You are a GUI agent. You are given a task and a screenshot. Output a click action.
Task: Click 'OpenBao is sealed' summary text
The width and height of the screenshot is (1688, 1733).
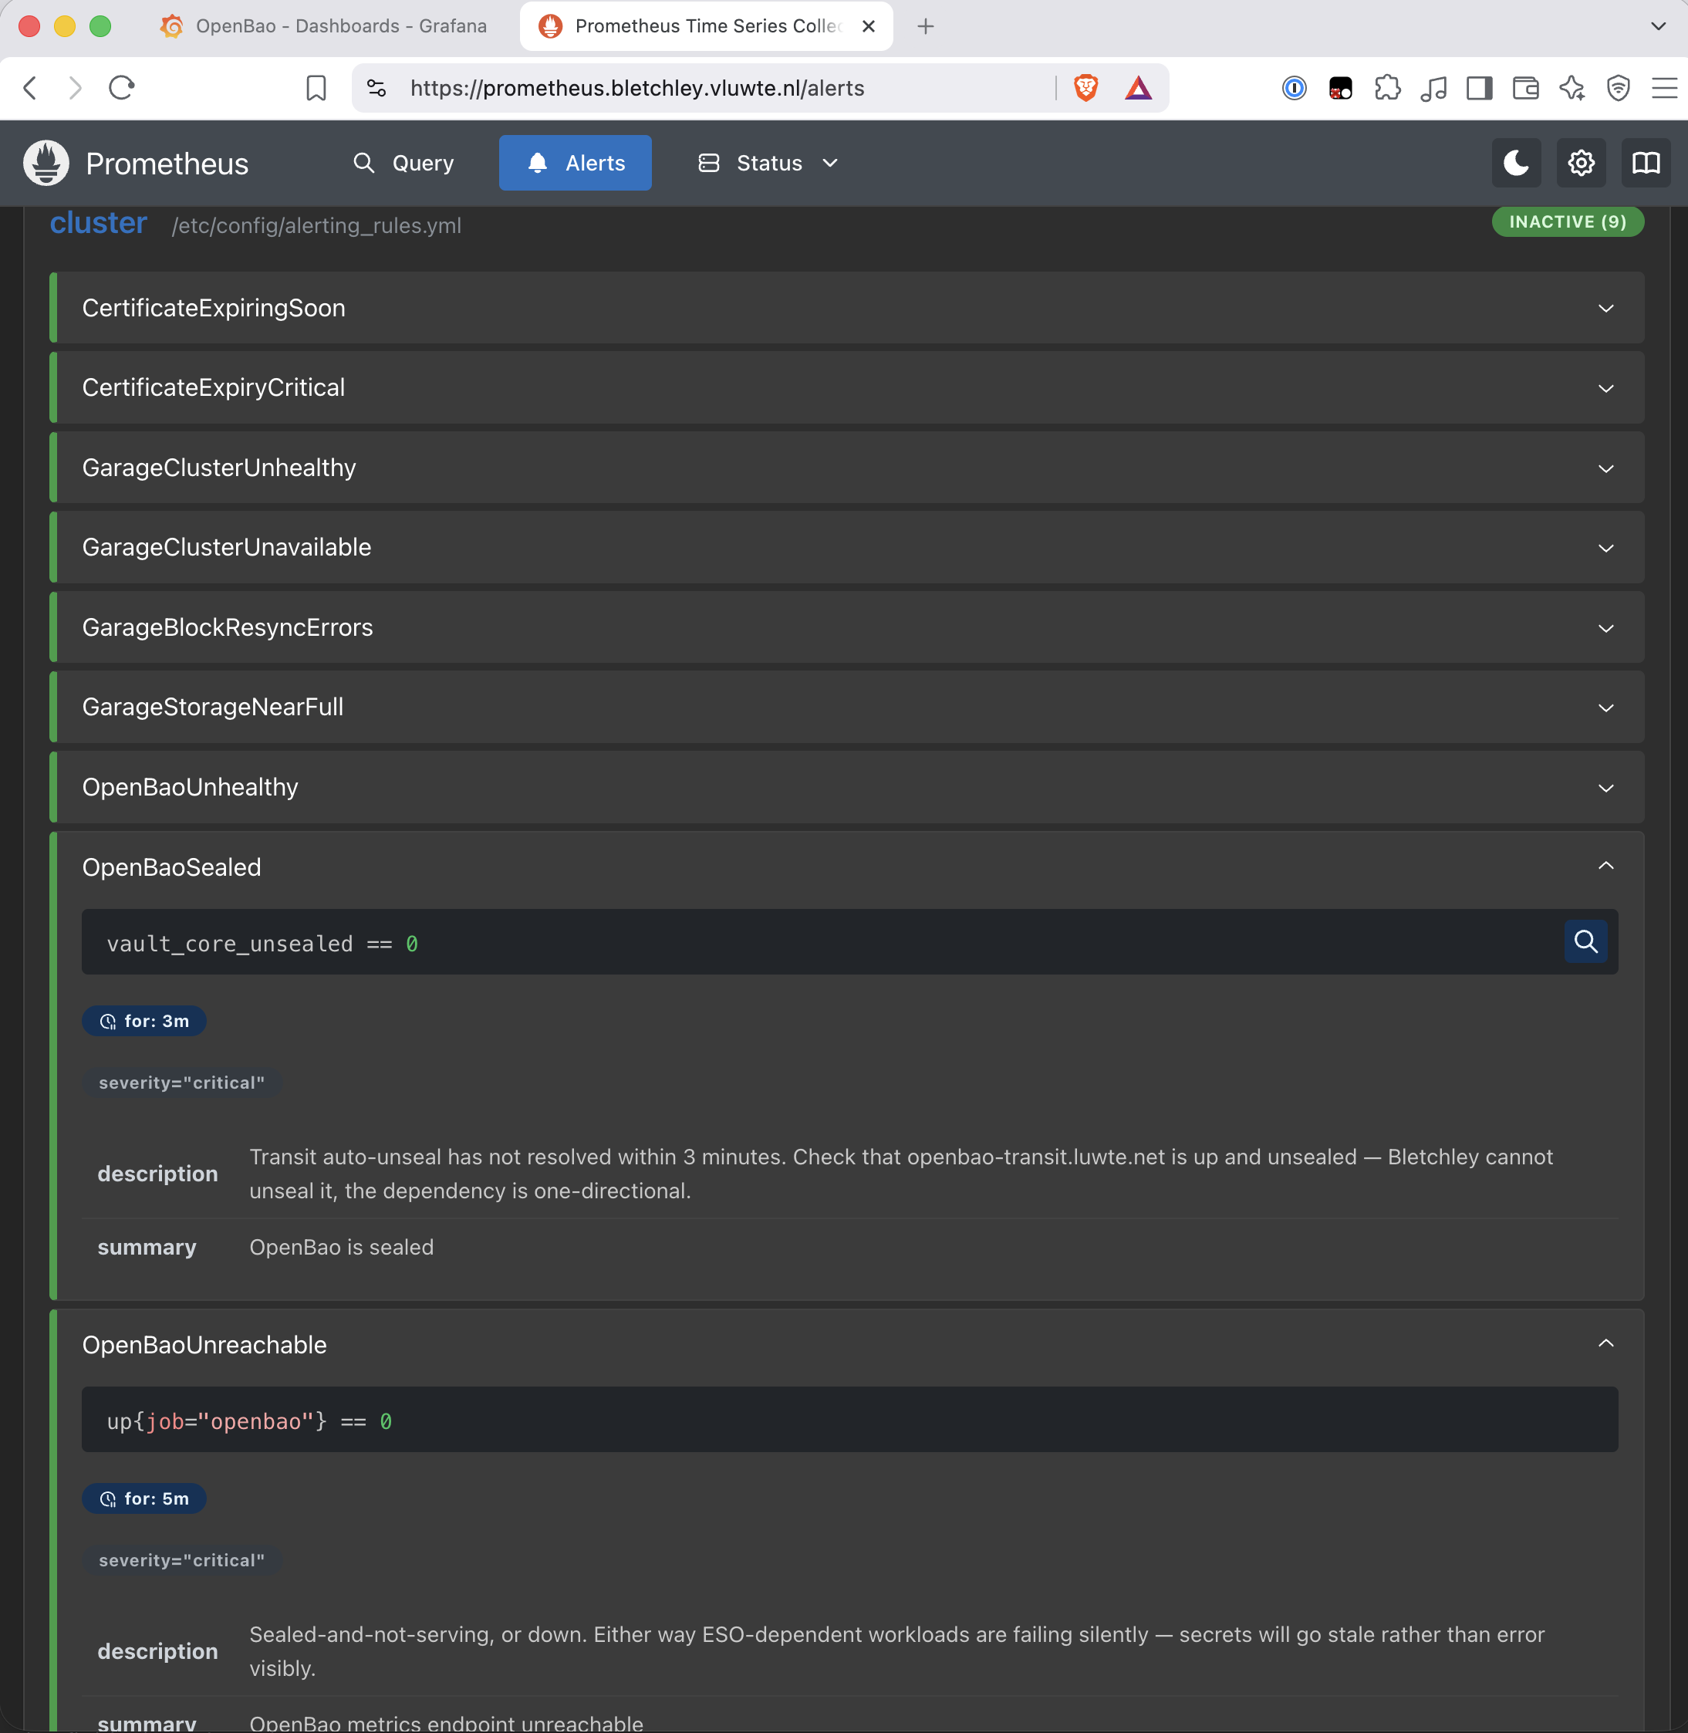click(x=341, y=1247)
